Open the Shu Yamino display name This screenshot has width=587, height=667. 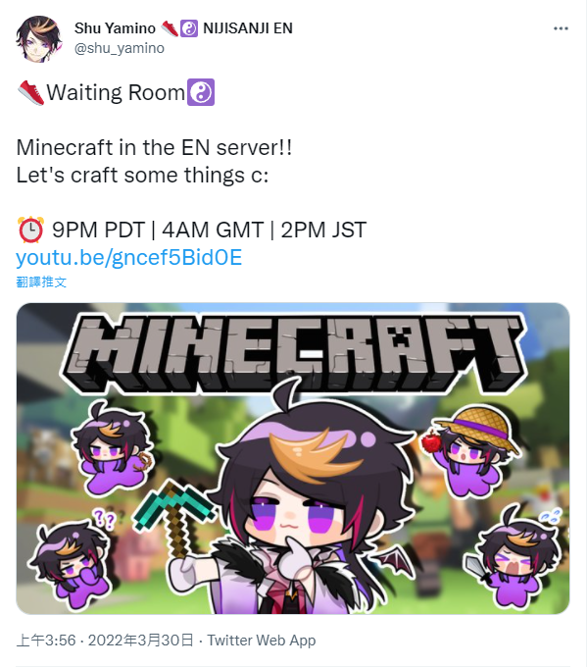[x=115, y=28]
